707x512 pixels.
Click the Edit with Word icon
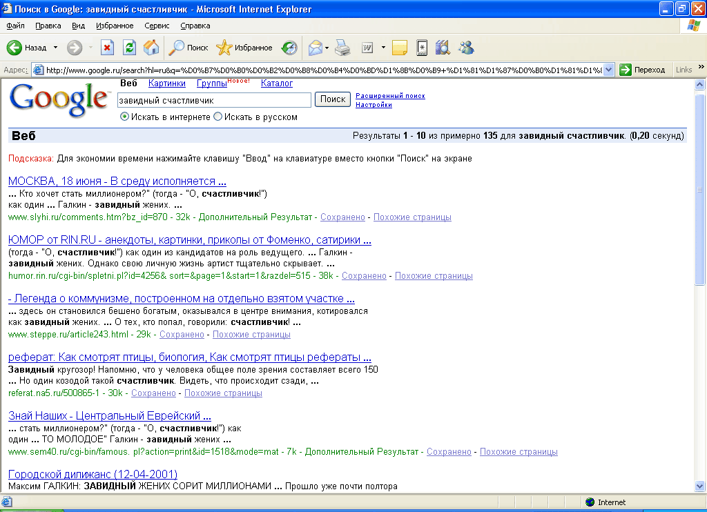[367, 48]
